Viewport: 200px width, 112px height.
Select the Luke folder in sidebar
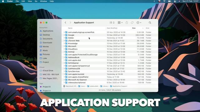coord(43,58)
